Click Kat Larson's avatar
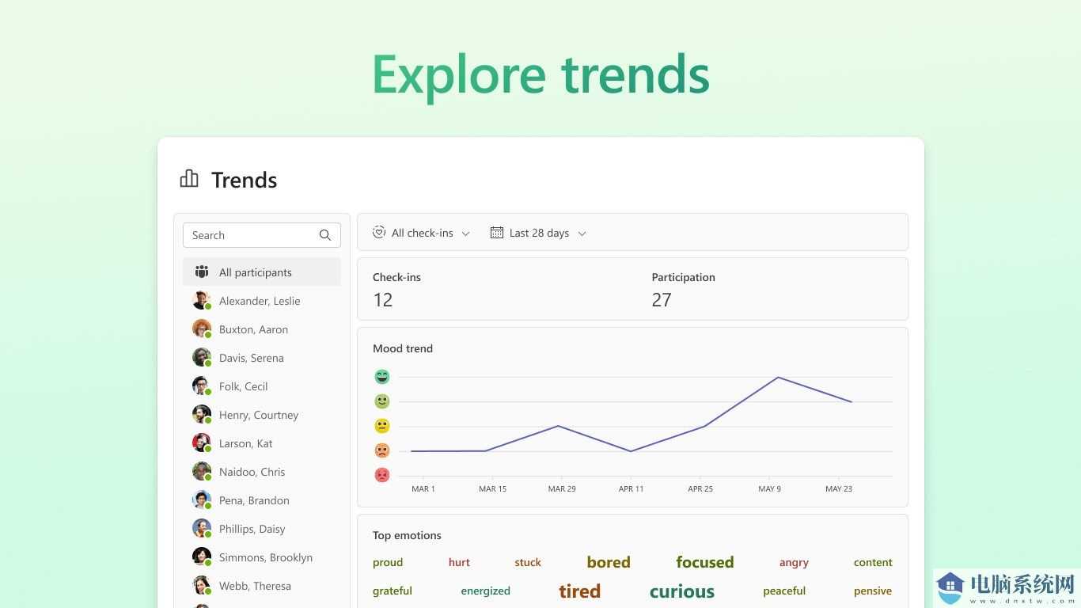This screenshot has height=608, width=1081. click(x=202, y=443)
